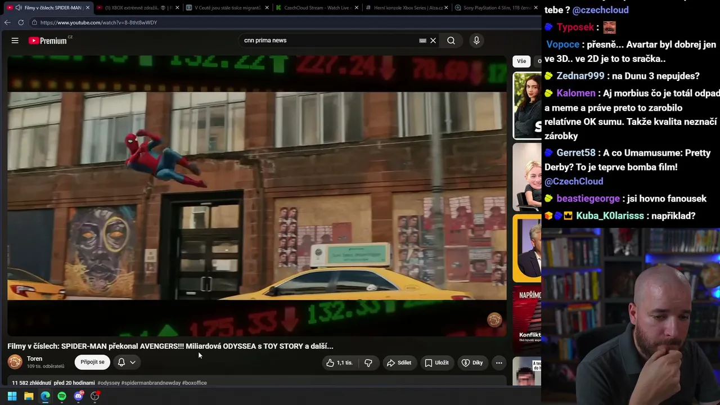This screenshot has width=720, height=405.
Task: Switch to V Ceuté migrantů tab
Action: click(x=227, y=8)
